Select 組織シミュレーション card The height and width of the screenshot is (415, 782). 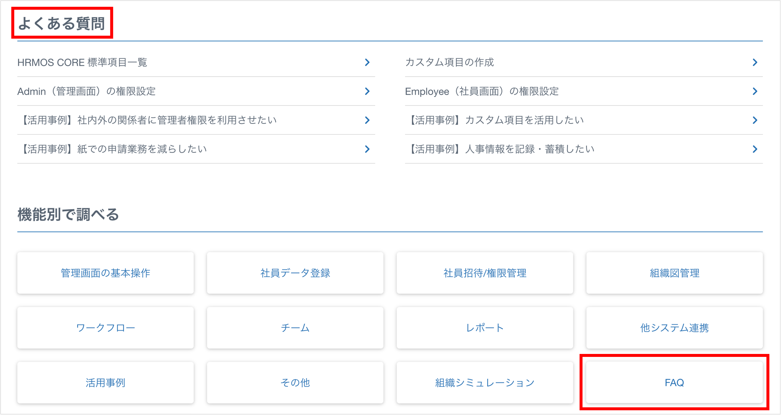coord(484,382)
